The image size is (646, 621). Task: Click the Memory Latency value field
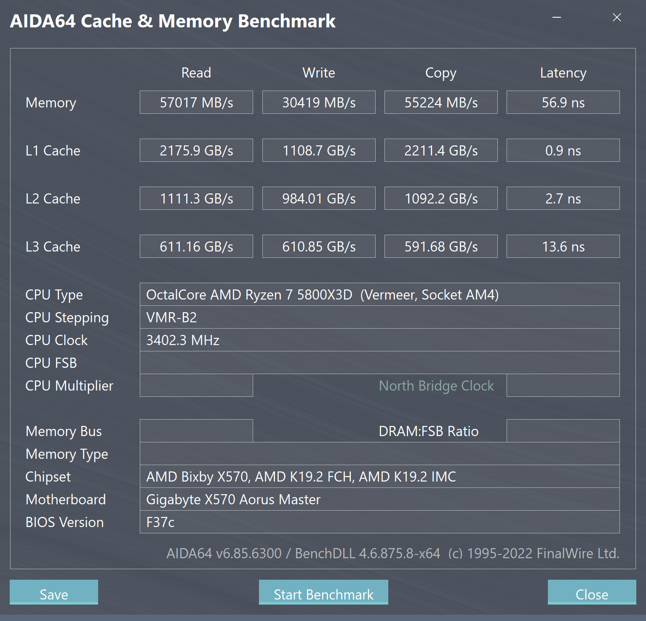click(x=563, y=102)
